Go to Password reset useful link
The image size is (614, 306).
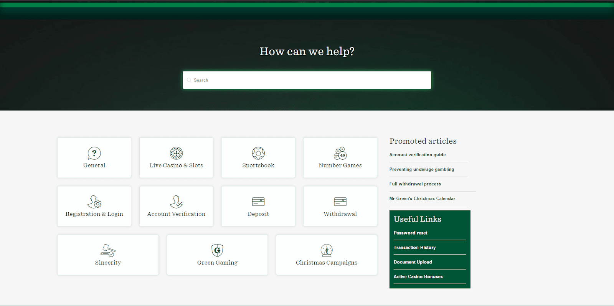tap(410, 233)
